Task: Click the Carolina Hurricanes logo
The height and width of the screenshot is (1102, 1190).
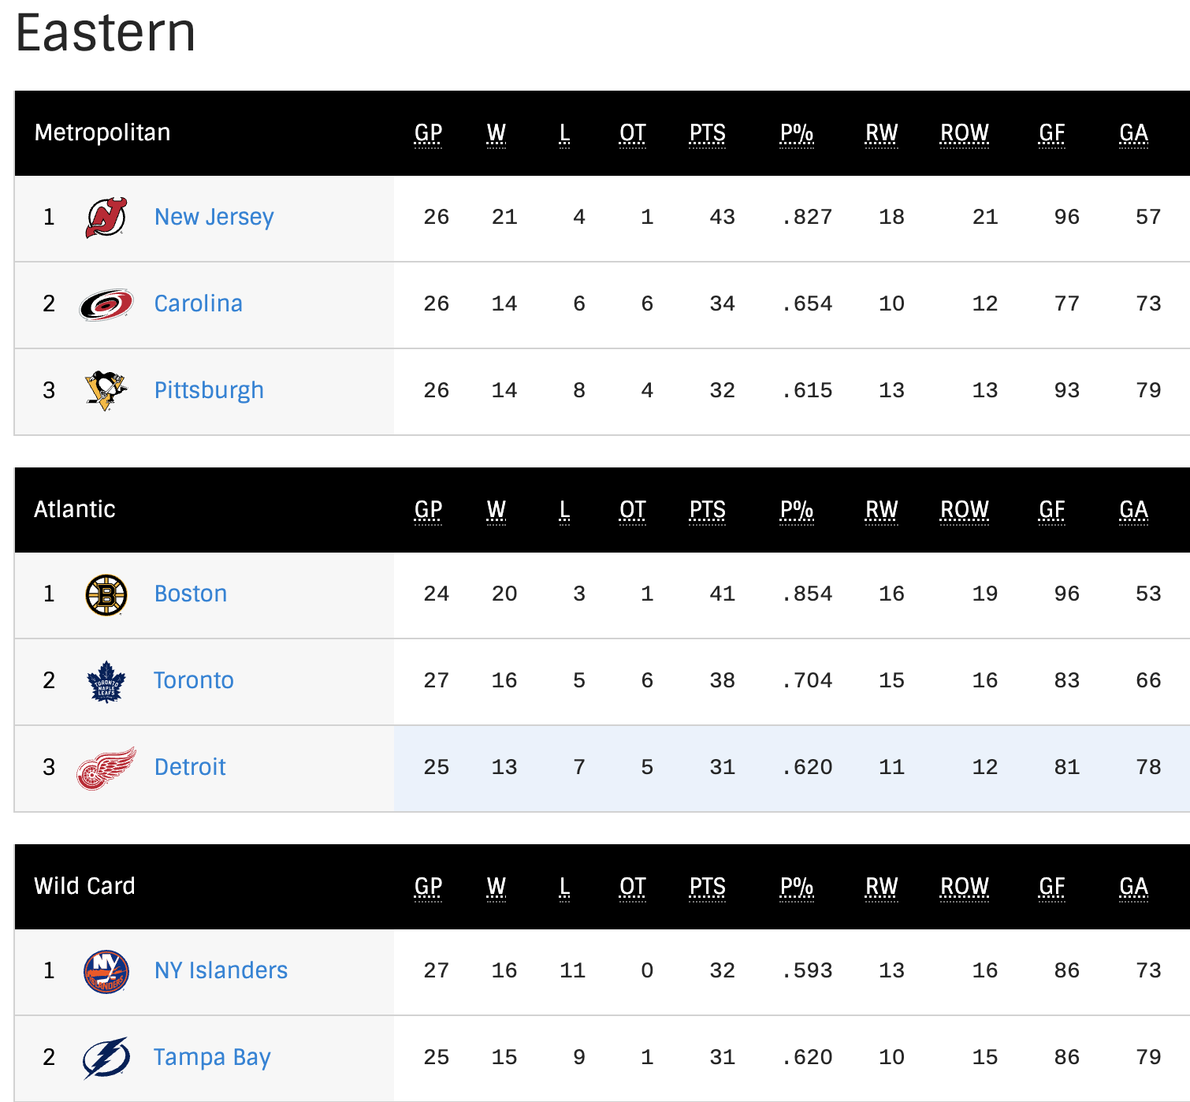Action: [106, 304]
